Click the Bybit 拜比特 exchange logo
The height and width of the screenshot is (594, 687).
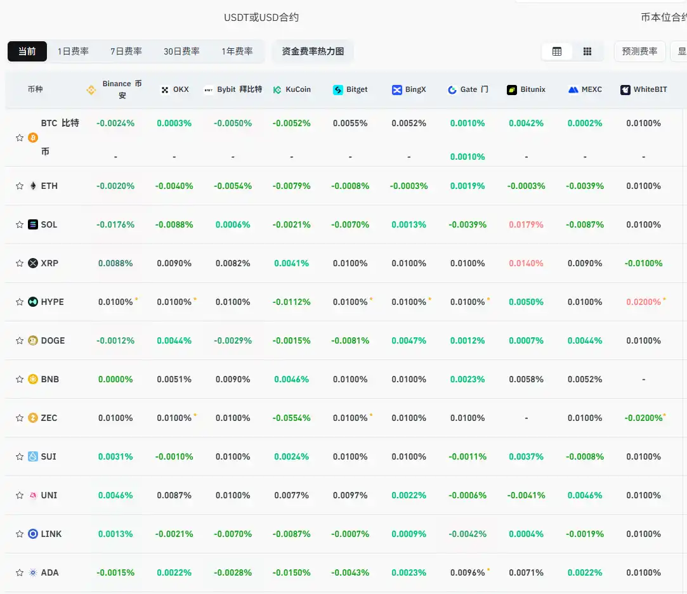(x=209, y=89)
